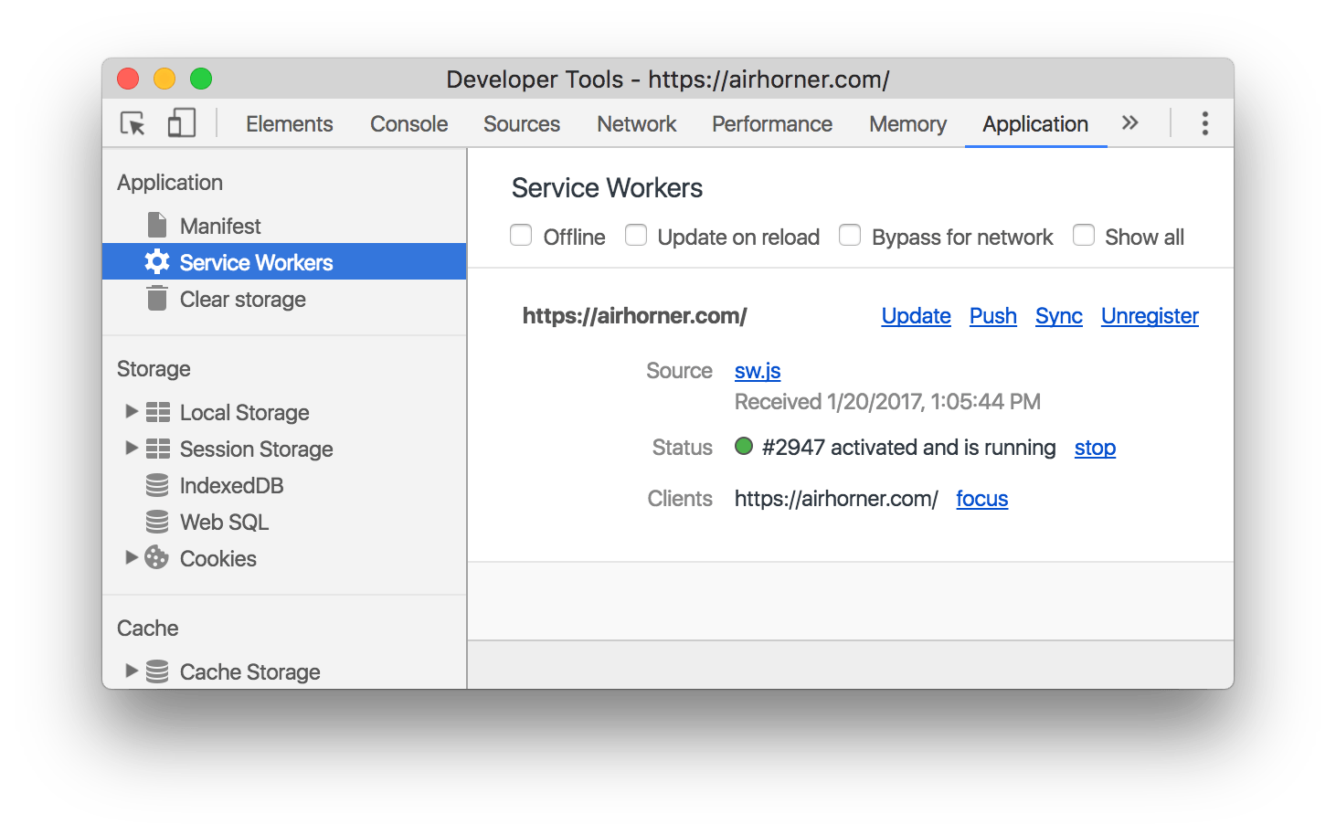Image resolution: width=1336 pixels, height=835 pixels.
Task: Click the Clear storage trash icon
Action: click(156, 299)
